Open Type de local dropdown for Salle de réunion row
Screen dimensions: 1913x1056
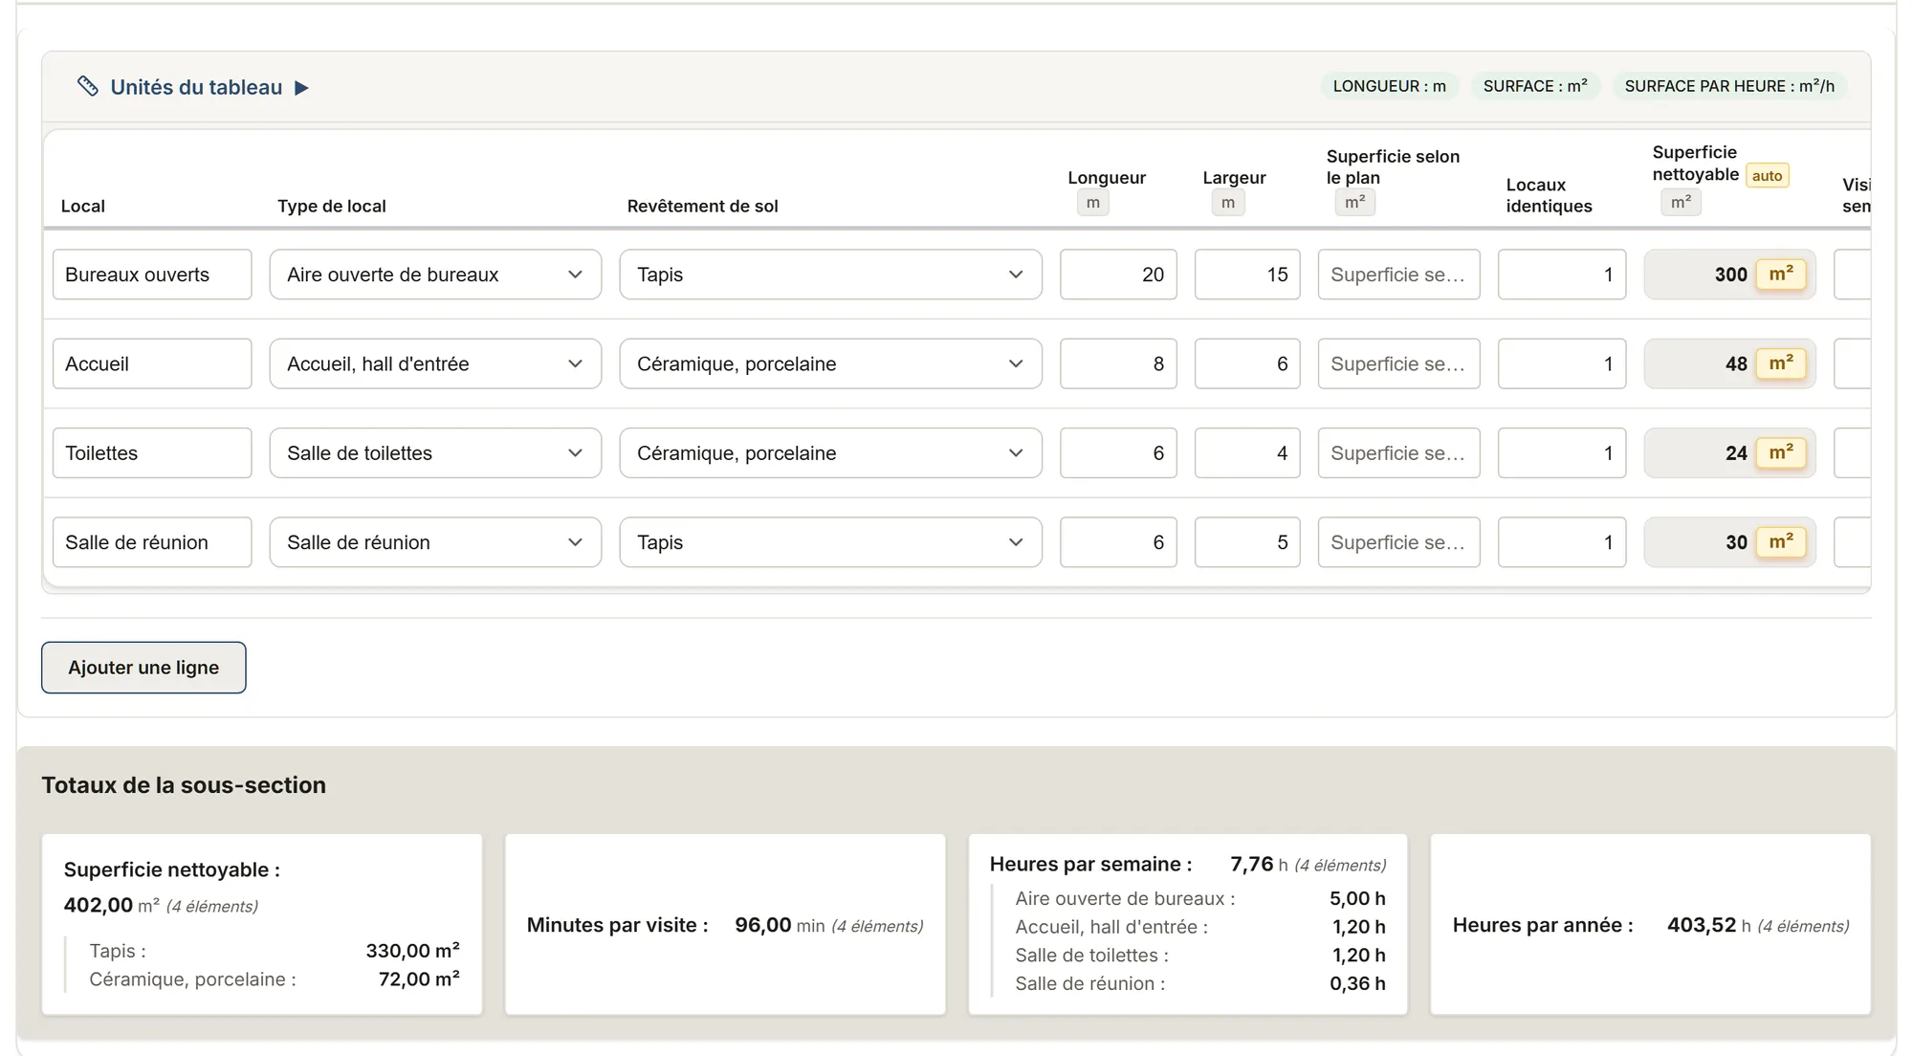tap(435, 542)
